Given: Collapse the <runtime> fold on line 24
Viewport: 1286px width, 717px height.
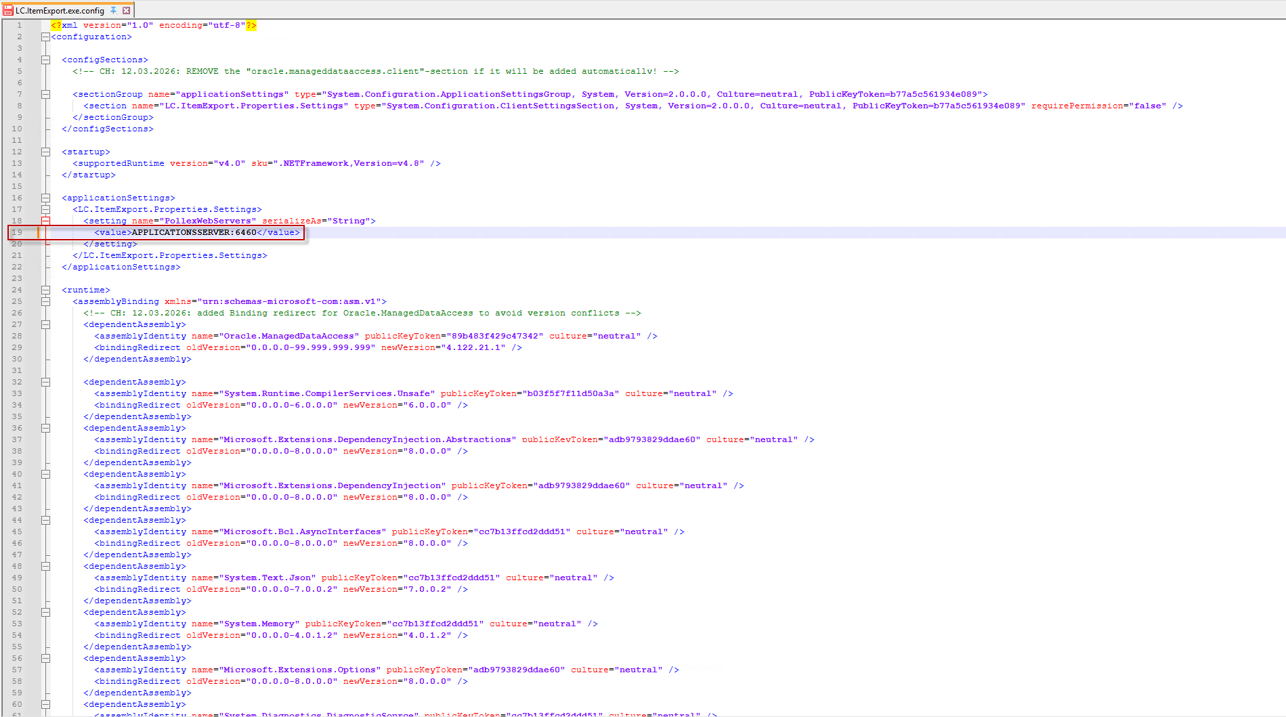Looking at the screenshot, I should click(45, 290).
